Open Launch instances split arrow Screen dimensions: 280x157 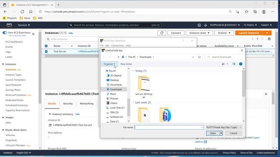click(x=267, y=33)
